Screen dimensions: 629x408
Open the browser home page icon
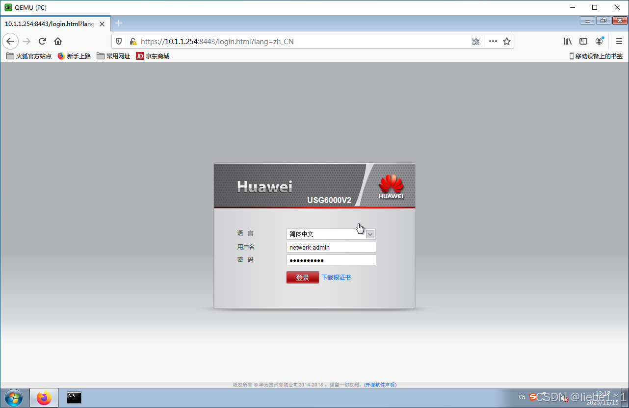click(58, 41)
